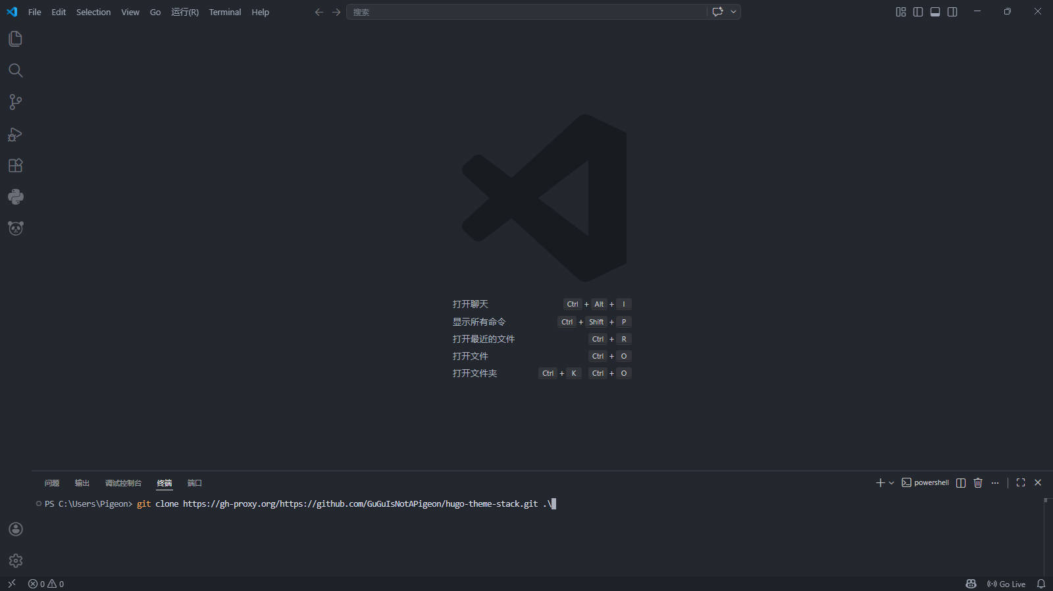
Task: Start Go Live server
Action: click(x=1006, y=584)
